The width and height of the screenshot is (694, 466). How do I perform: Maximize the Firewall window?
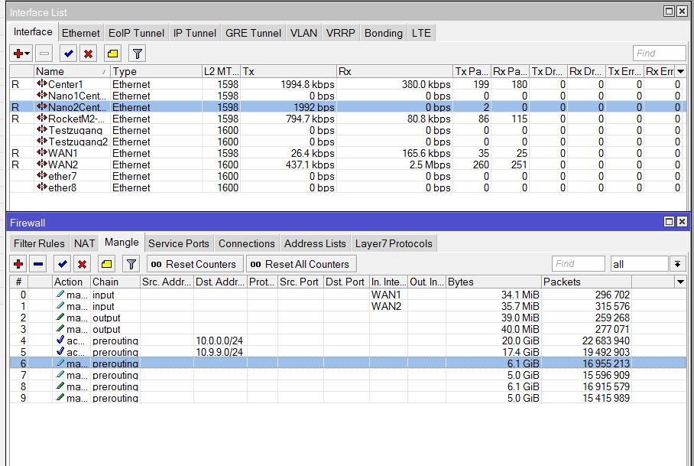click(670, 221)
